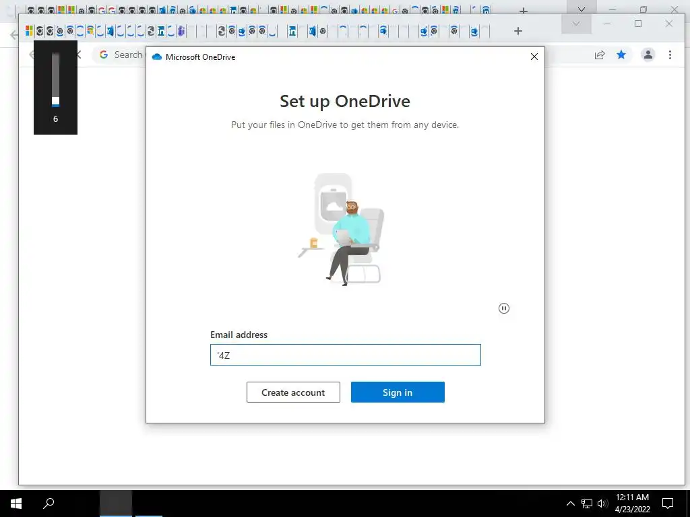The width and height of the screenshot is (690, 517).
Task: Open a new tab in the front browser window
Action: point(518,31)
